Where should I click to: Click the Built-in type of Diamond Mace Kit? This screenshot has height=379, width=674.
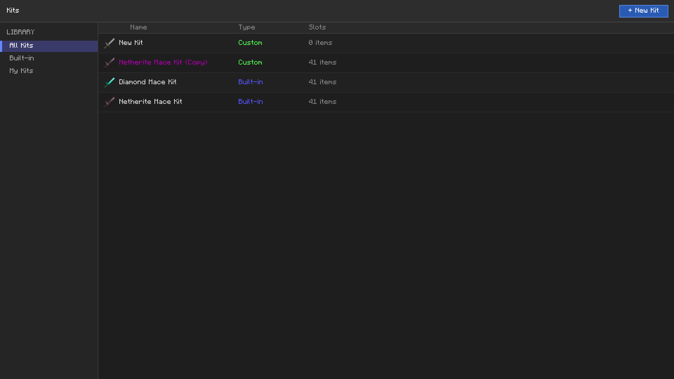tap(251, 82)
